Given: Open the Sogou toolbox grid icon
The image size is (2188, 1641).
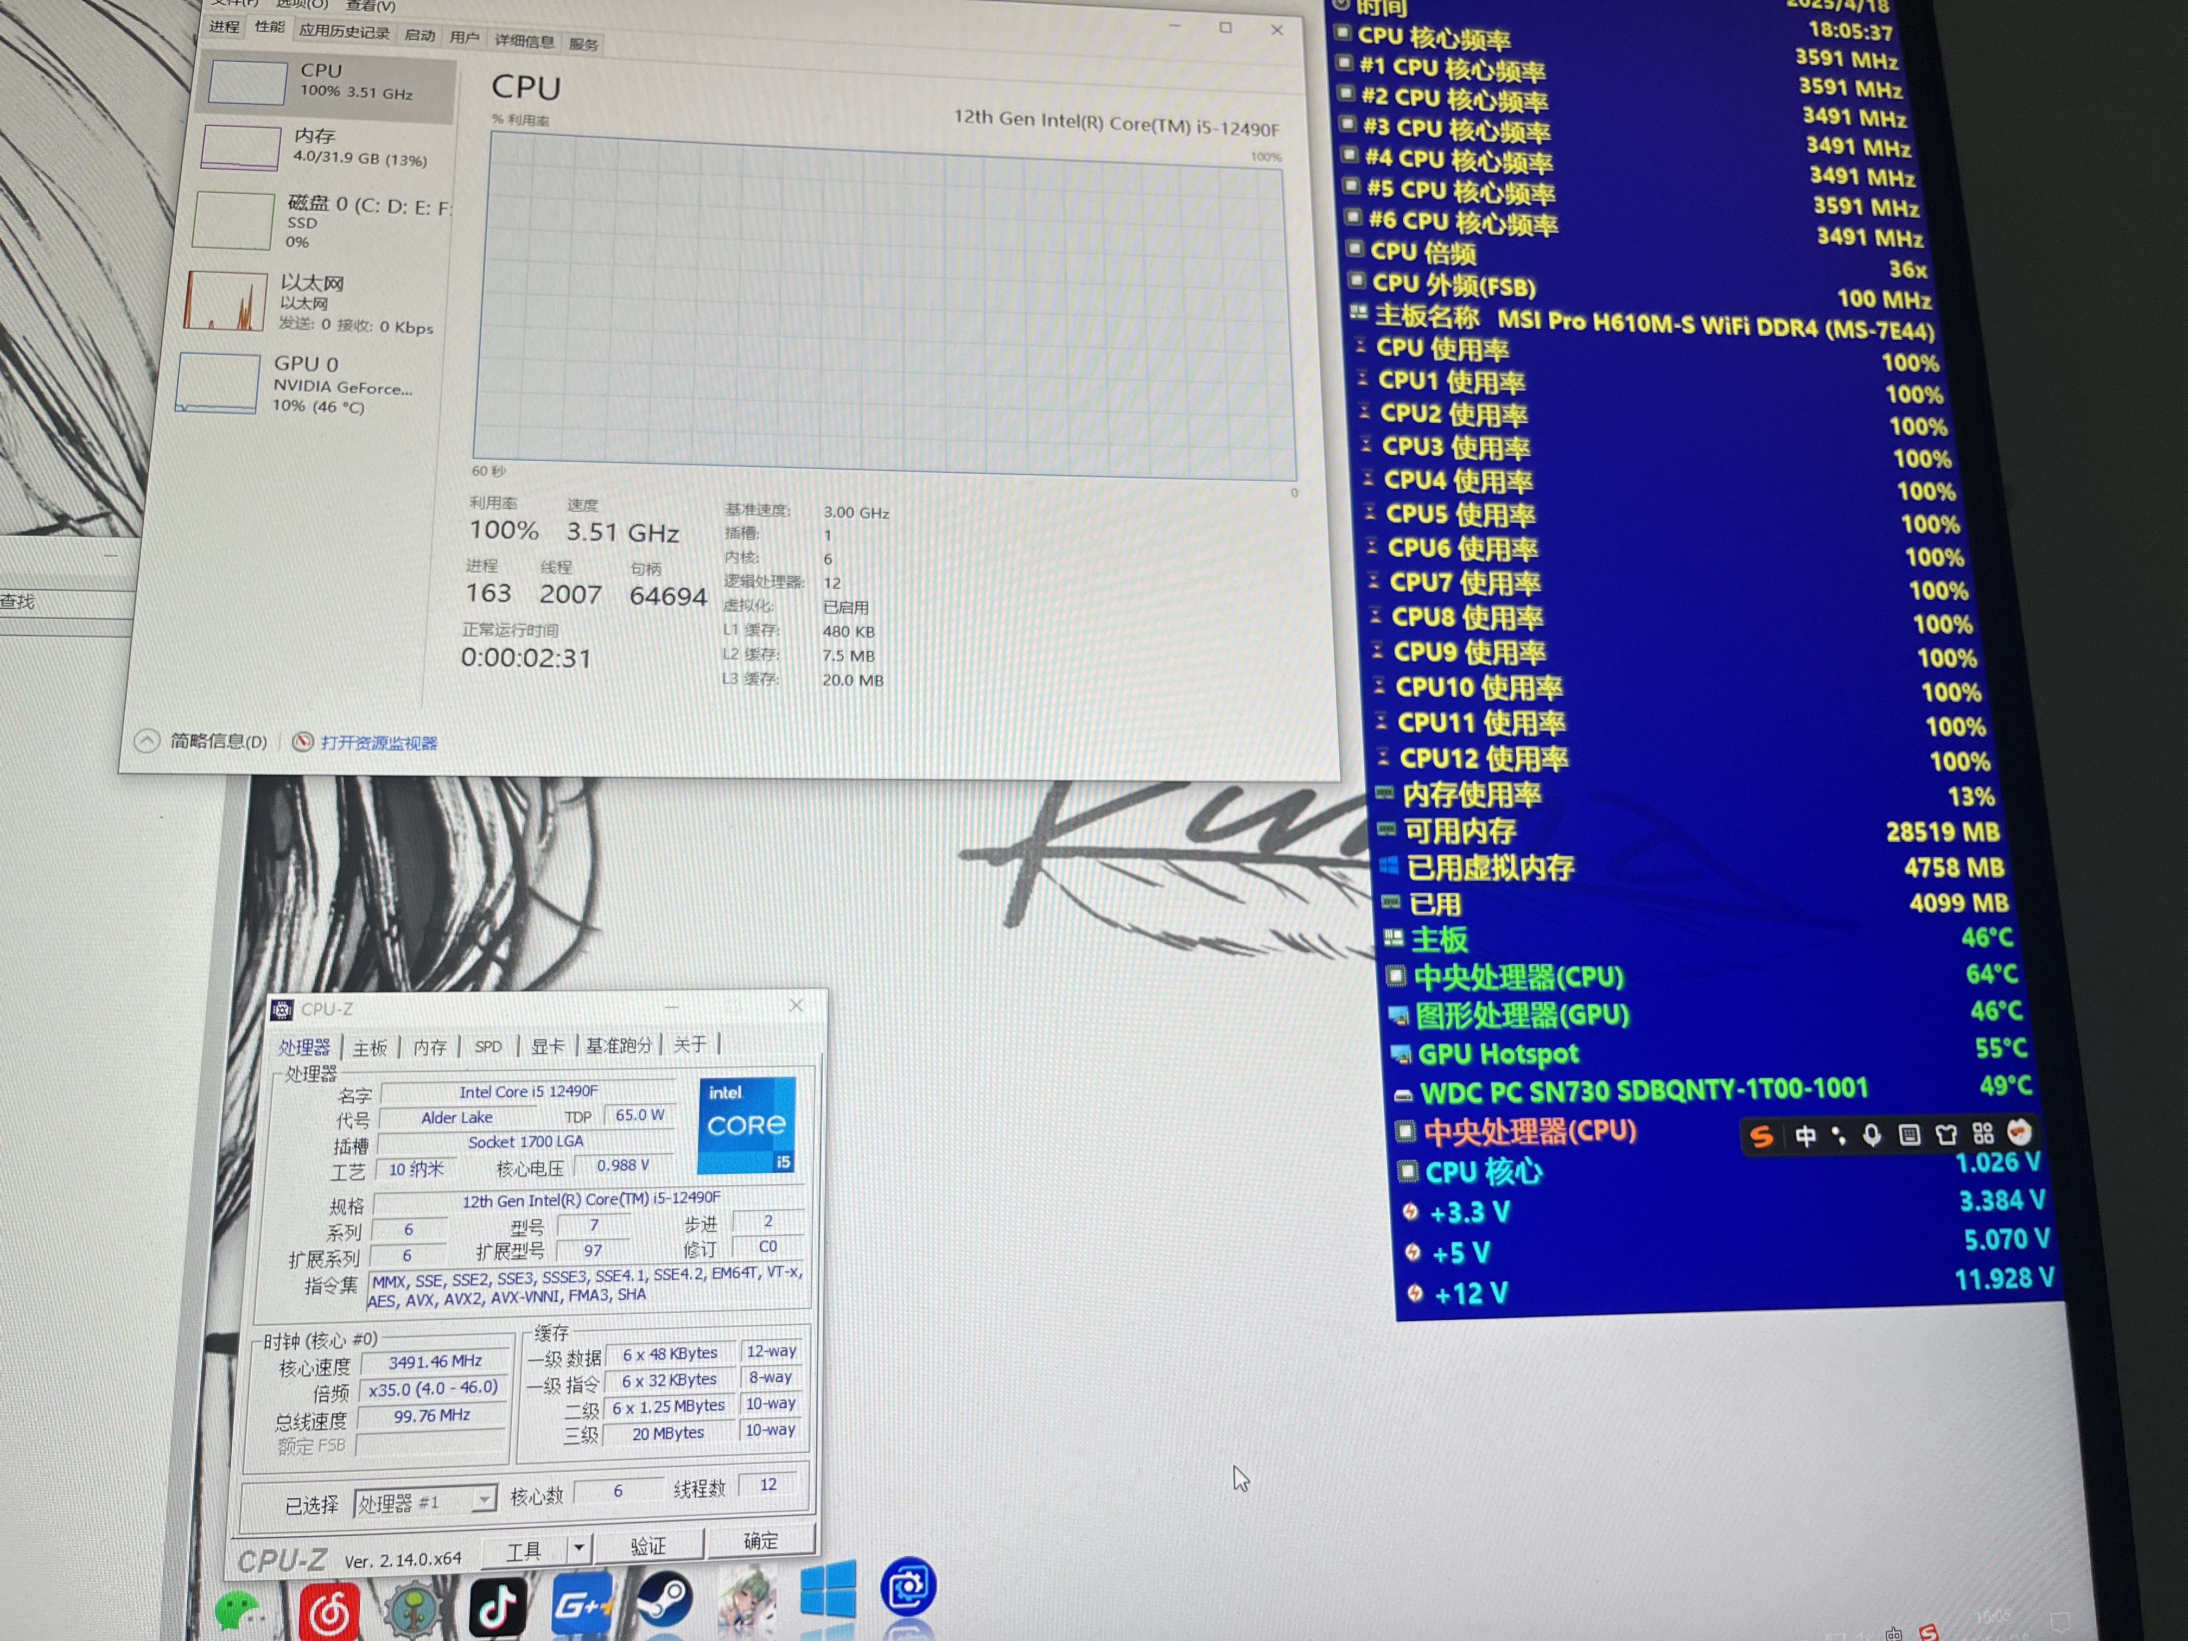Looking at the screenshot, I should [x=1983, y=1133].
